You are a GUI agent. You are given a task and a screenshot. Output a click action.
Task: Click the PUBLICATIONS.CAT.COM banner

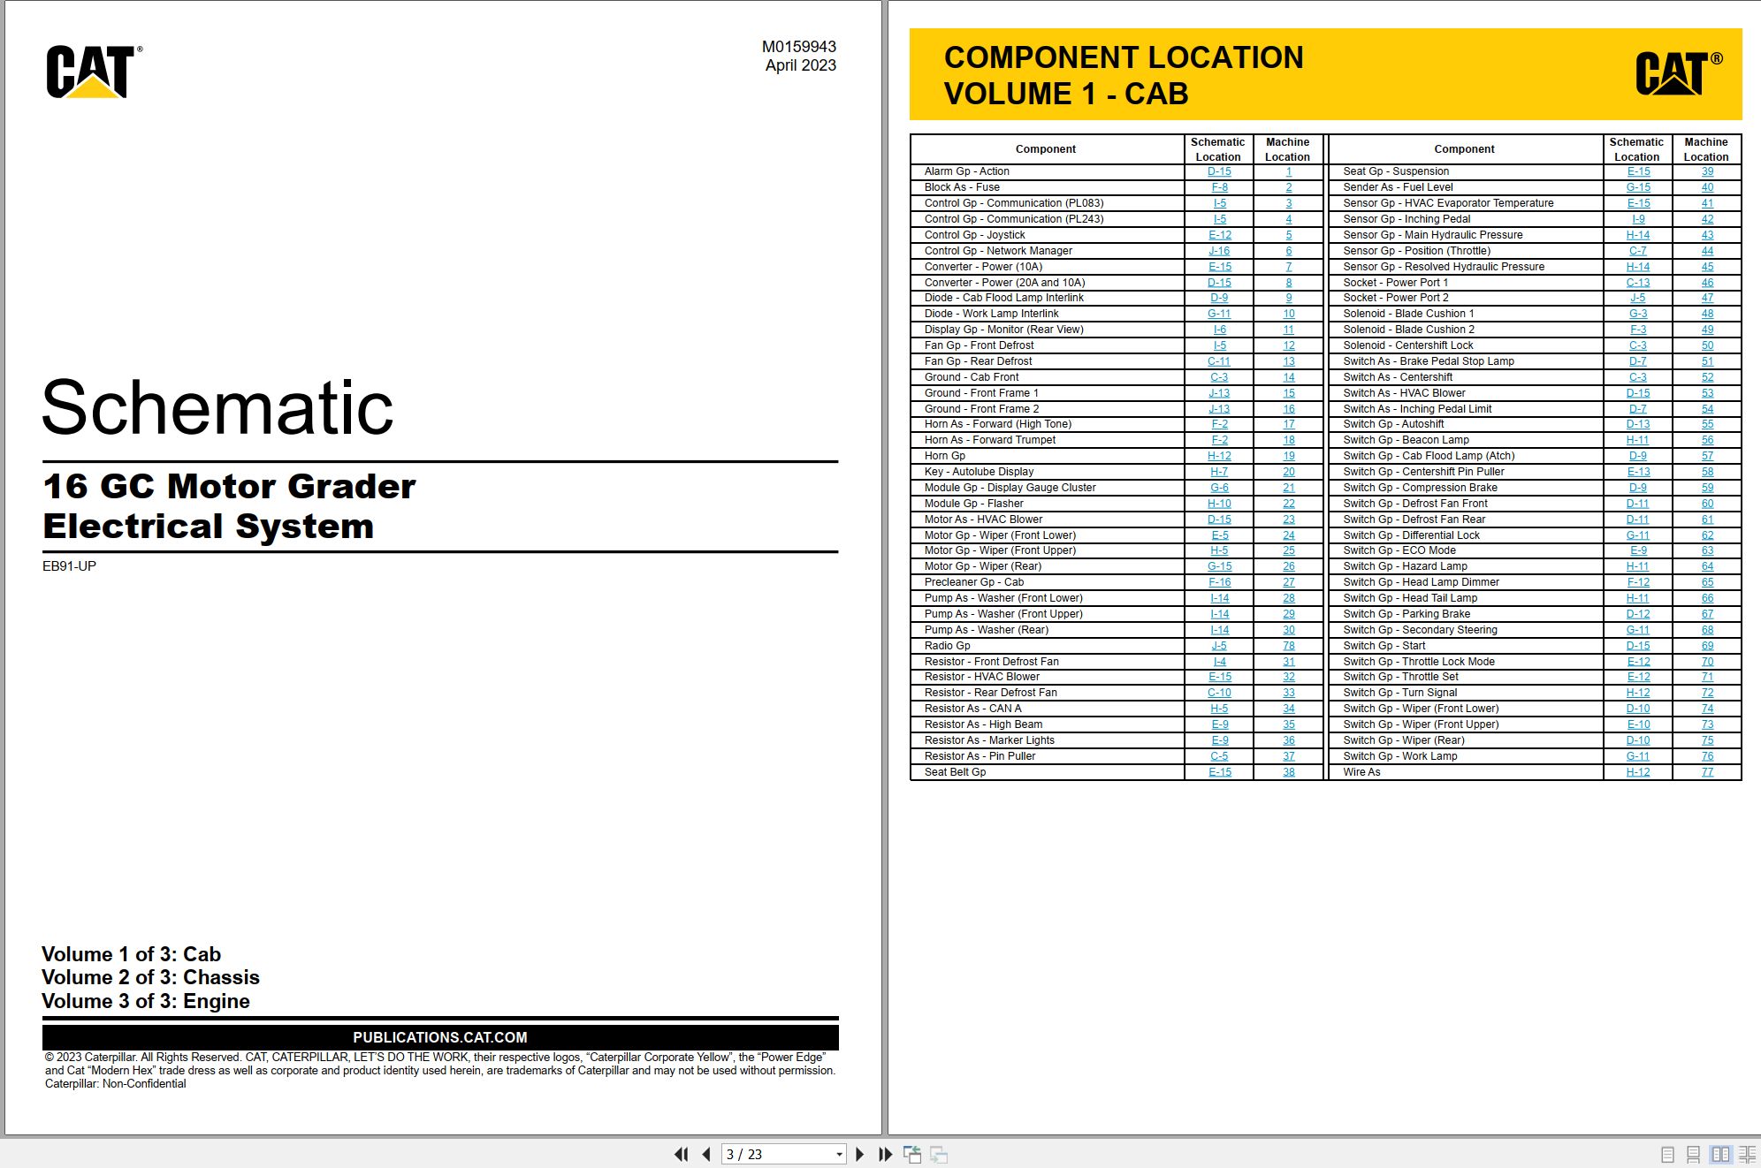coord(440,1037)
